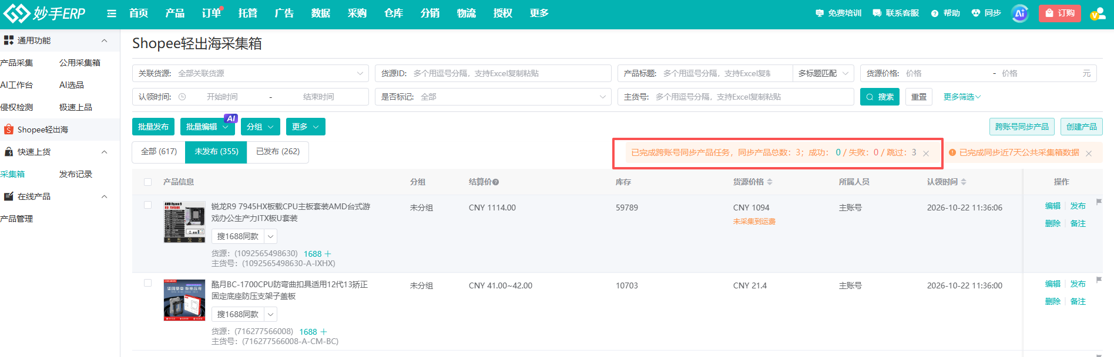
Task: Toggle the hamburger menu icon
Action: coord(112,13)
